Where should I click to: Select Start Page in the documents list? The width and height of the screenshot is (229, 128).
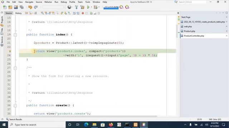(x=186, y=17)
